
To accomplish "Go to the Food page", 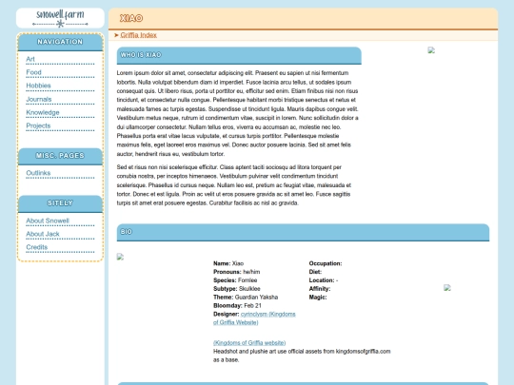I will (33, 72).
